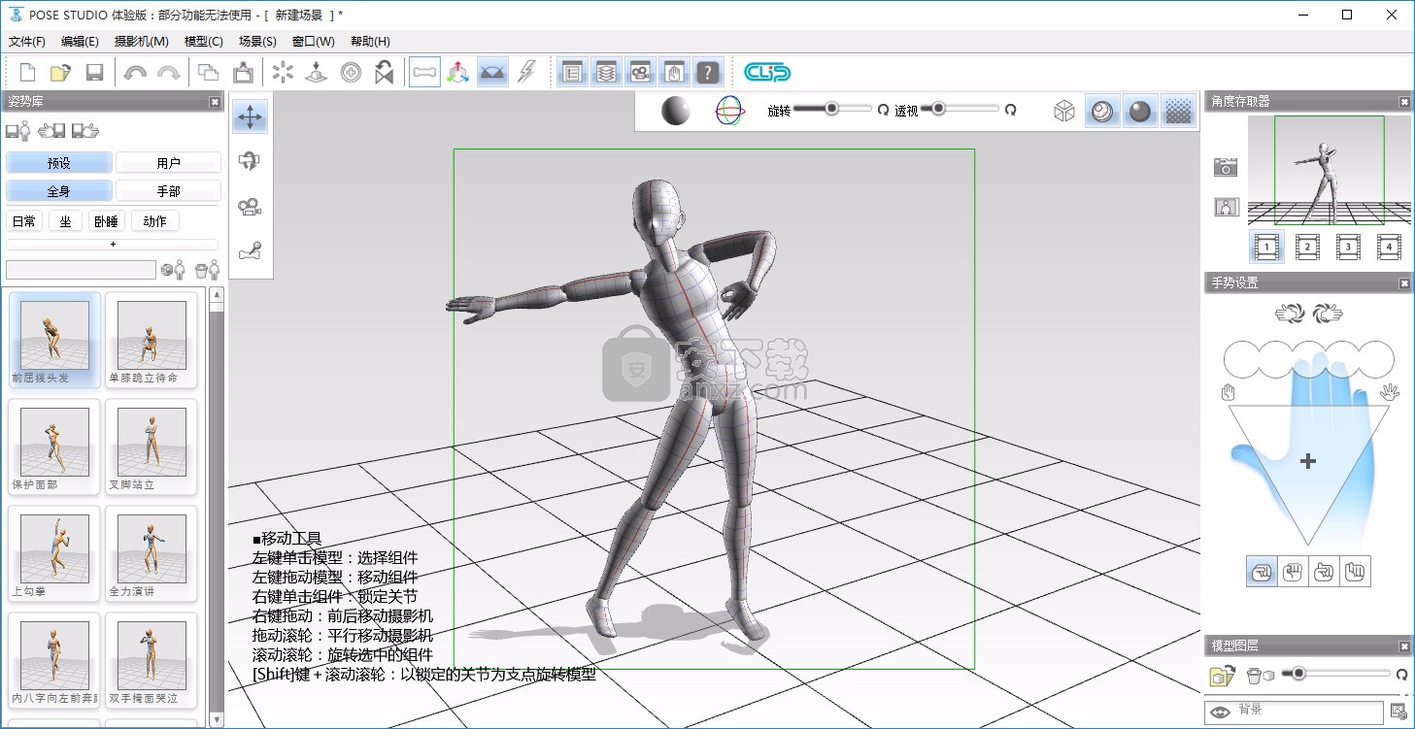
Task: Select the bone pin joint tool
Action: [251, 252]
